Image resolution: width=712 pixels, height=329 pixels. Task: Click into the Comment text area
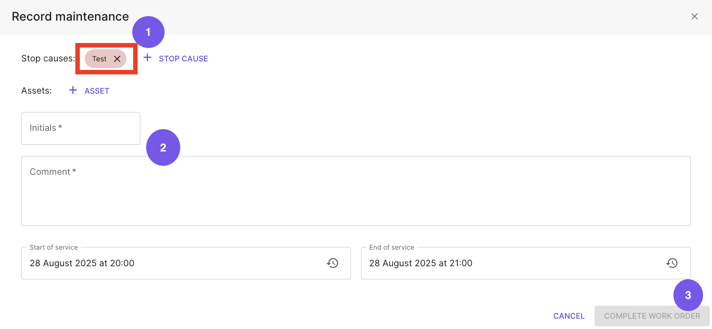[x=356, y=191]
